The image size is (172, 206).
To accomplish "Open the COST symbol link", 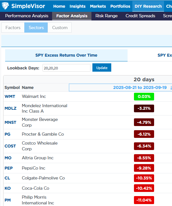I will [x=10, y=146].
